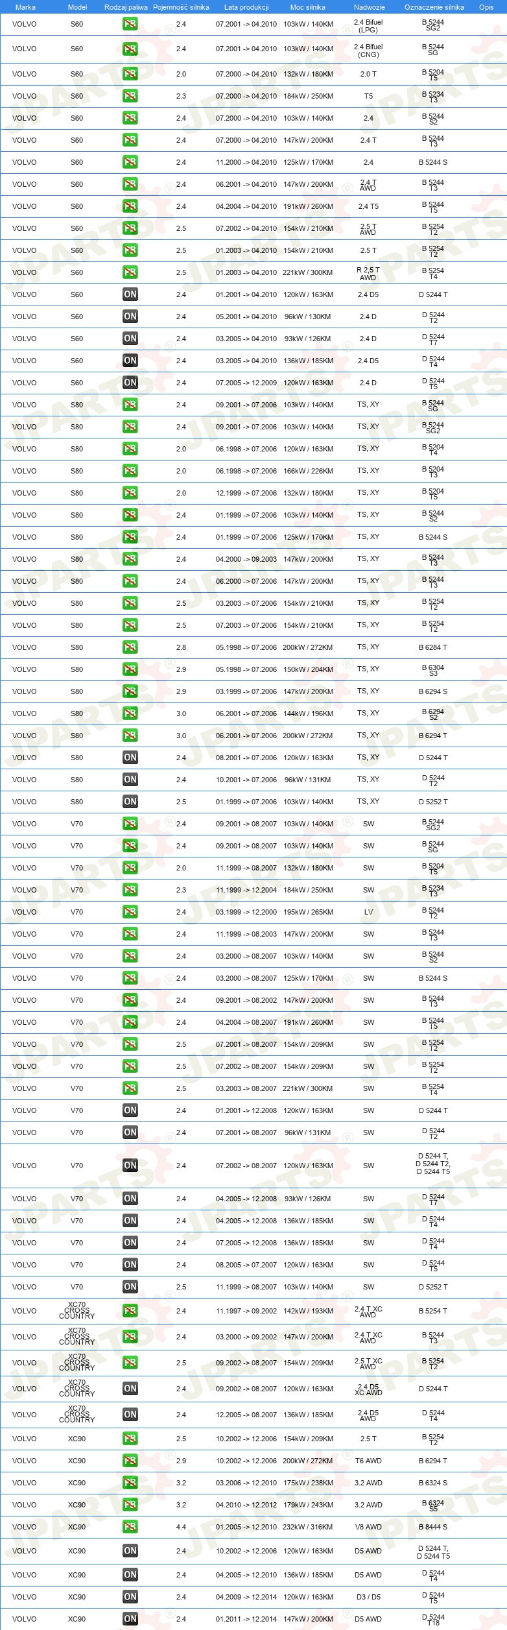Click diesel ON icon in V70 D 5252 T row
The height and width of the screenshot is (1630, 507).
[130, 1287]
